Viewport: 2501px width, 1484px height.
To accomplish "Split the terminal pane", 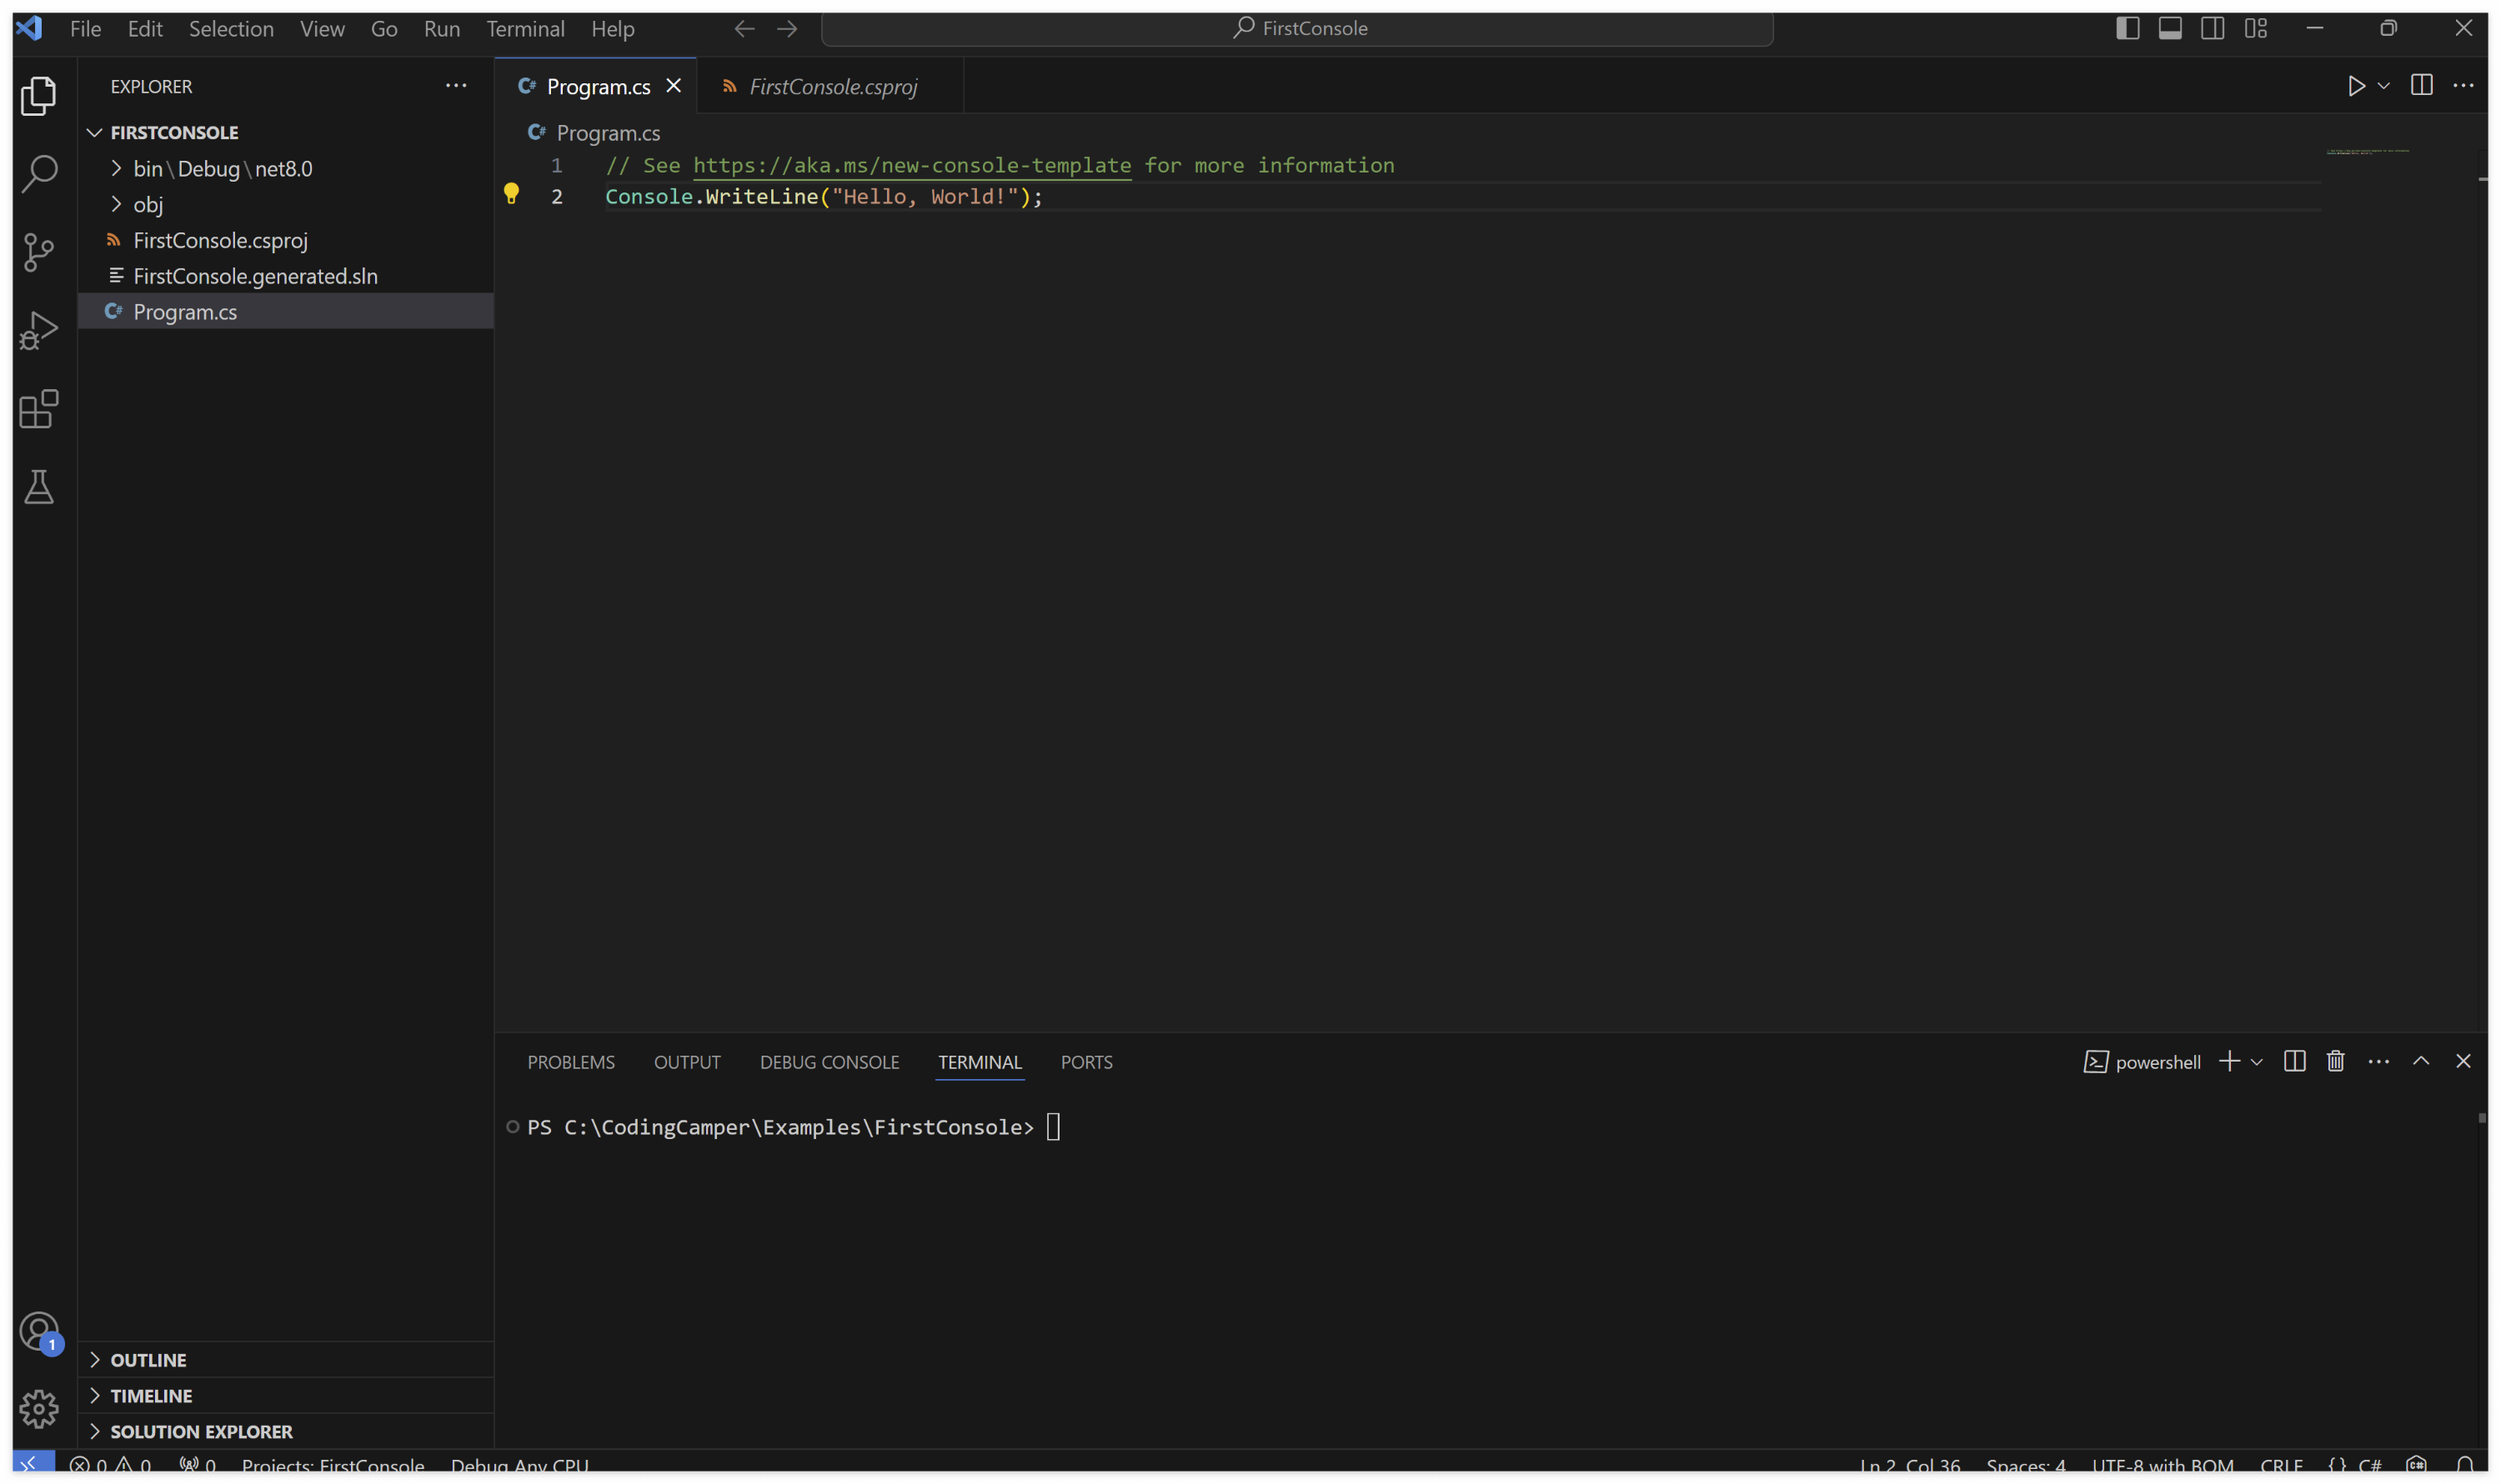I will 2294,1061.
